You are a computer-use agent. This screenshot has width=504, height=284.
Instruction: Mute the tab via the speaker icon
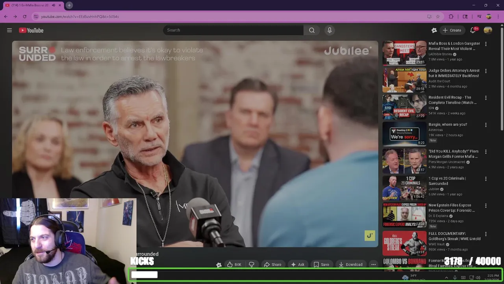pyautogui.click(x=54, y=6)
